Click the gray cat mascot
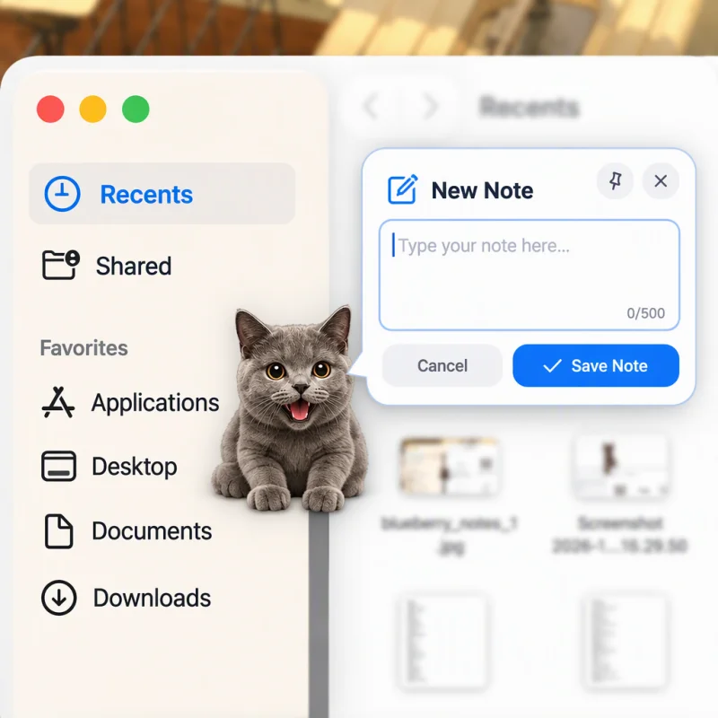This screenshot has height=718, width=718. tap(288, 410)
